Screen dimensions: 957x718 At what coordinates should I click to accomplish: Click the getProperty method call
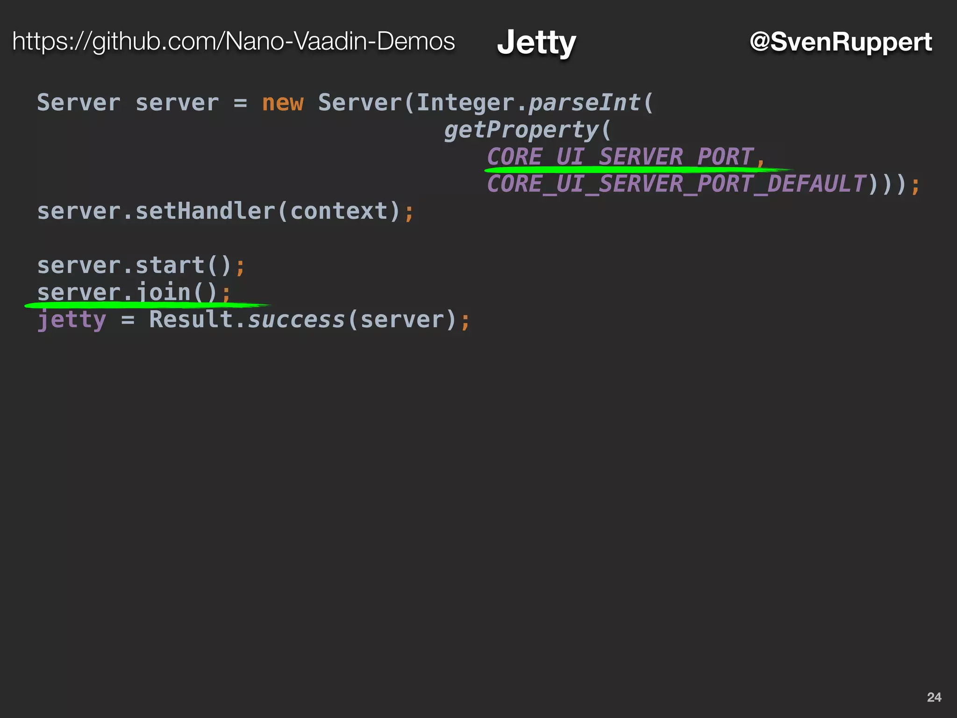tap(521, 129)
